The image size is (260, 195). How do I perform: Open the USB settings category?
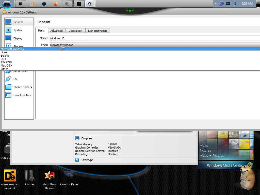pos(19,79)
